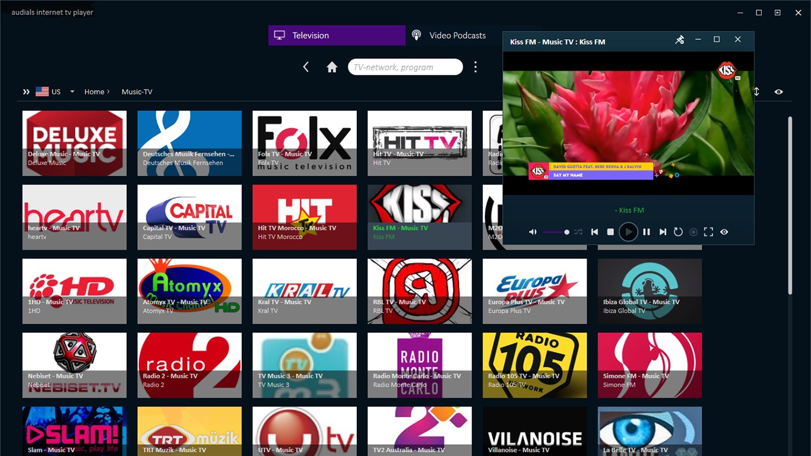
Task: Play the Atomyx TV channel
Action: 189,292
